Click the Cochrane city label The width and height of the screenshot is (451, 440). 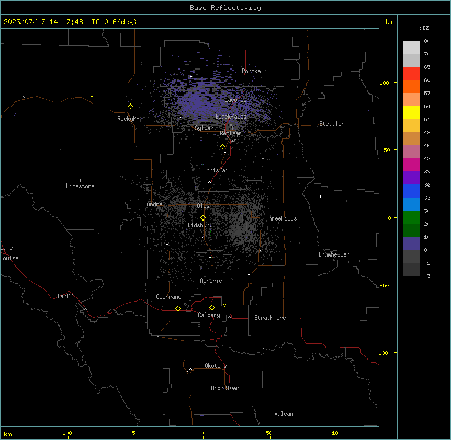(168, 297)
